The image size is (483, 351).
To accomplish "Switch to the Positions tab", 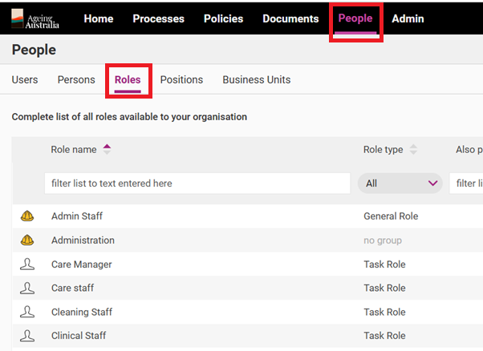I will click(x=181, y=80).
